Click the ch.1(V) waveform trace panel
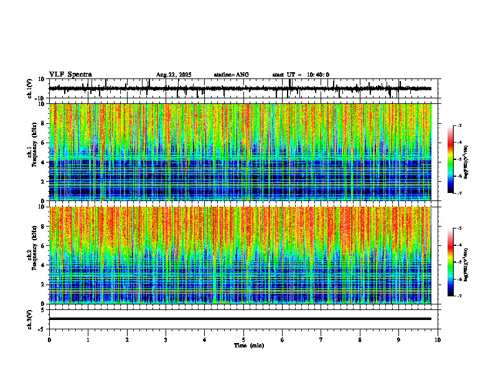 243,88
